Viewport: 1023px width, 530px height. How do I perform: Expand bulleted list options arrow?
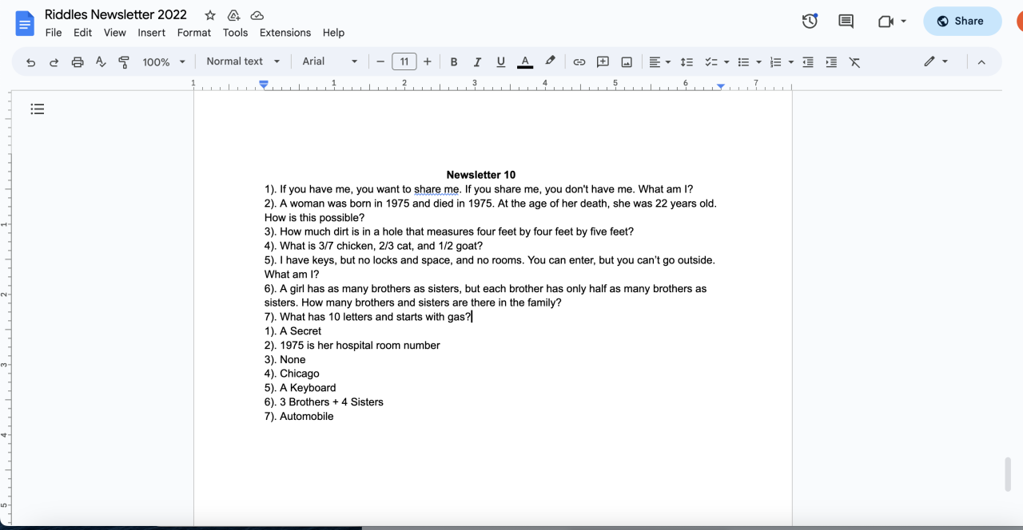click(x=758, y=61)
